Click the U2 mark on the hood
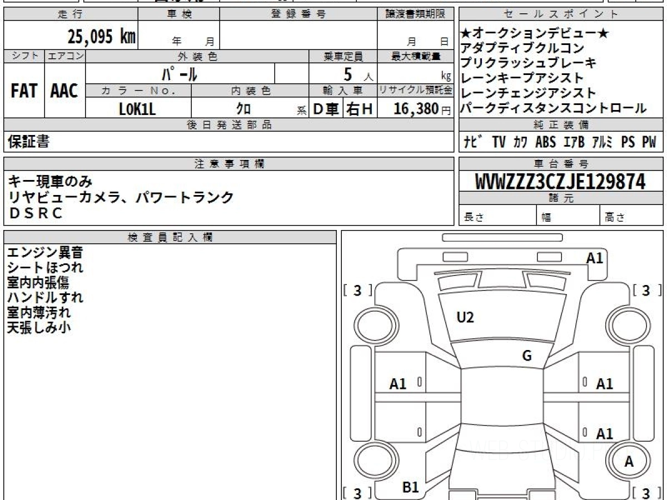This screenshot has width=667, height=500. tap(465, 318)
